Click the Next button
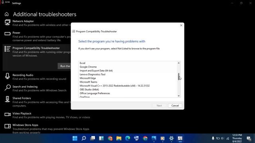This screenshot has height=143, width=255. click(x=159, y=106)
